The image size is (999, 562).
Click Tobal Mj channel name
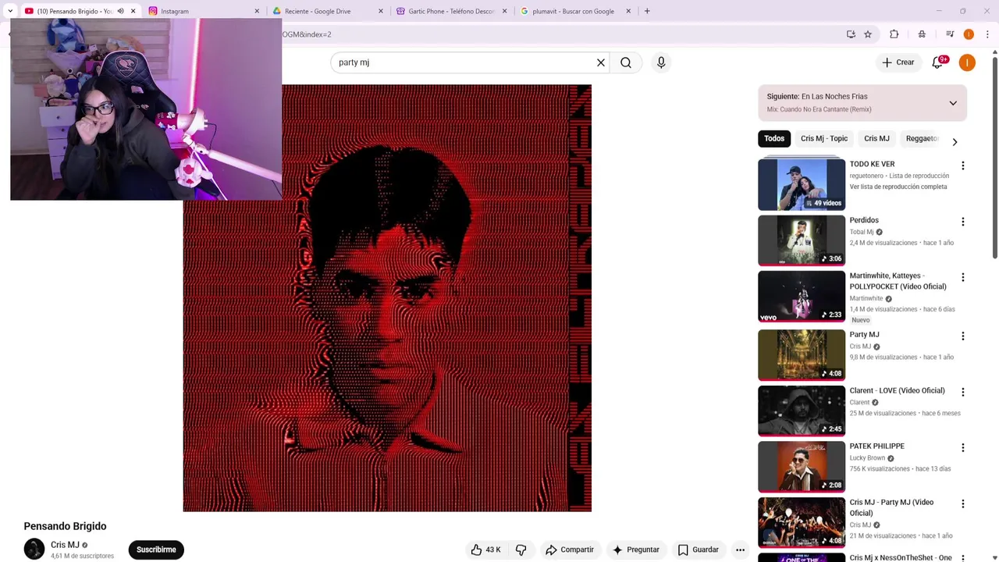pyautogui.click(x=862, y=232)
